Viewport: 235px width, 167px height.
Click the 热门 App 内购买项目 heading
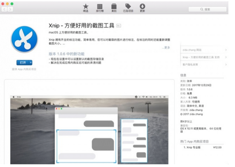tap(194, 141)
